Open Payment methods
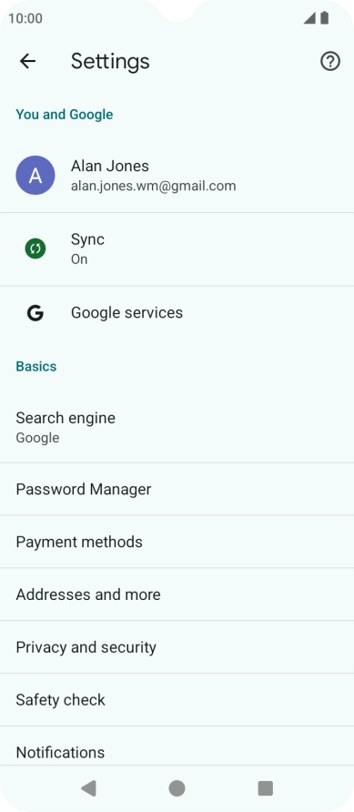The width and height of the screenshot is (354, 812). coord(177,542)
